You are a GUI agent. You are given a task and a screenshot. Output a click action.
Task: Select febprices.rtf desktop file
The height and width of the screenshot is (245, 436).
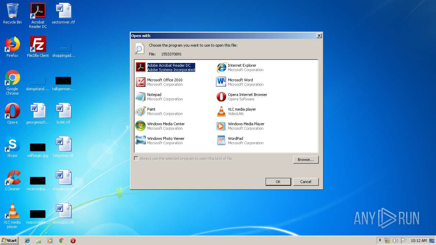[x=63, y=147]
